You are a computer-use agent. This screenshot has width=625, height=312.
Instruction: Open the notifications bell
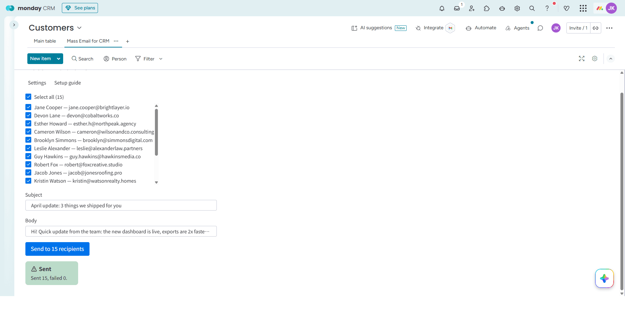pyautogui.click(x=442, y=8)
